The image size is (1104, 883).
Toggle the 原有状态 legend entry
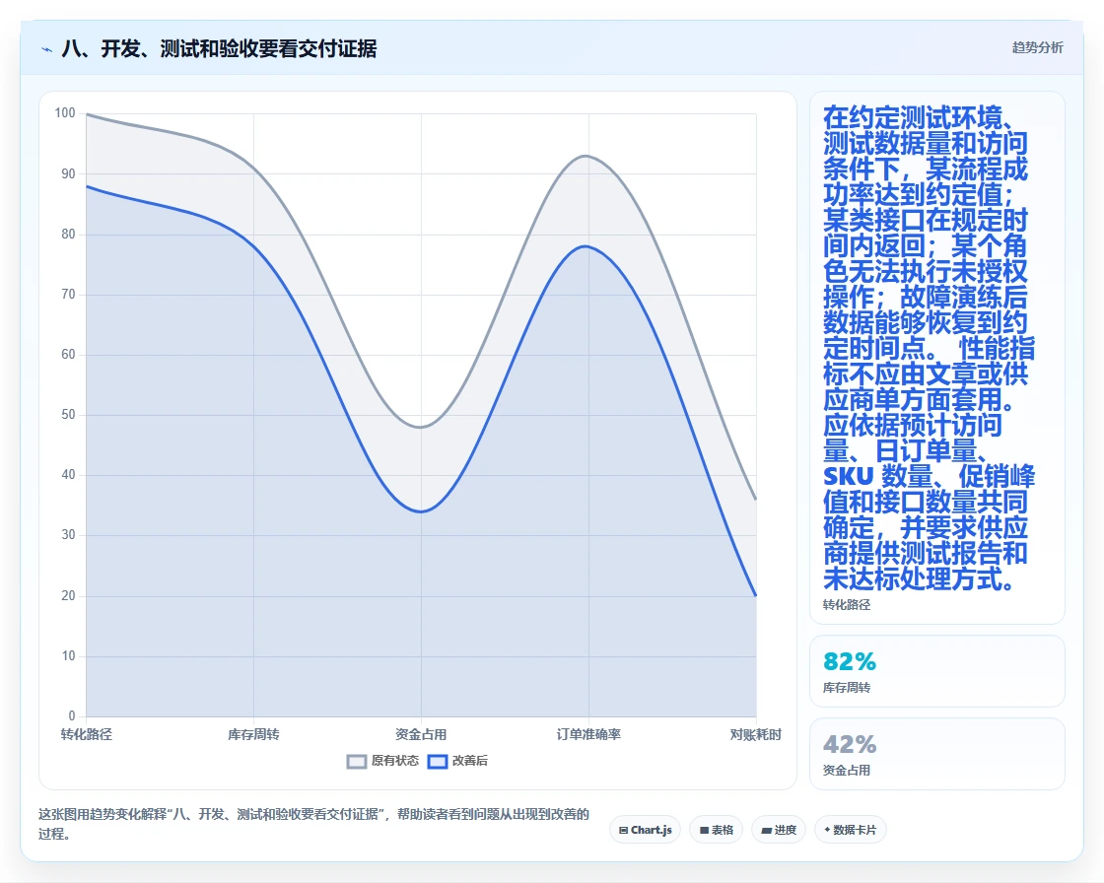[383, 761]
